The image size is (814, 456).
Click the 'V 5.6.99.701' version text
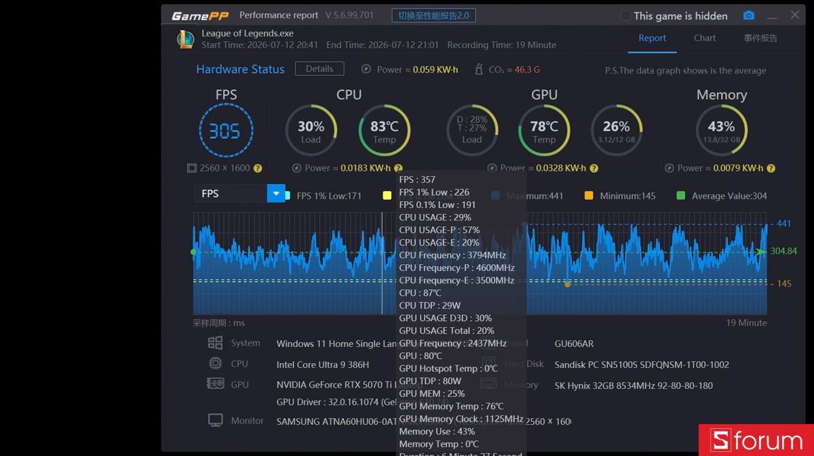(x=349, y=15)
